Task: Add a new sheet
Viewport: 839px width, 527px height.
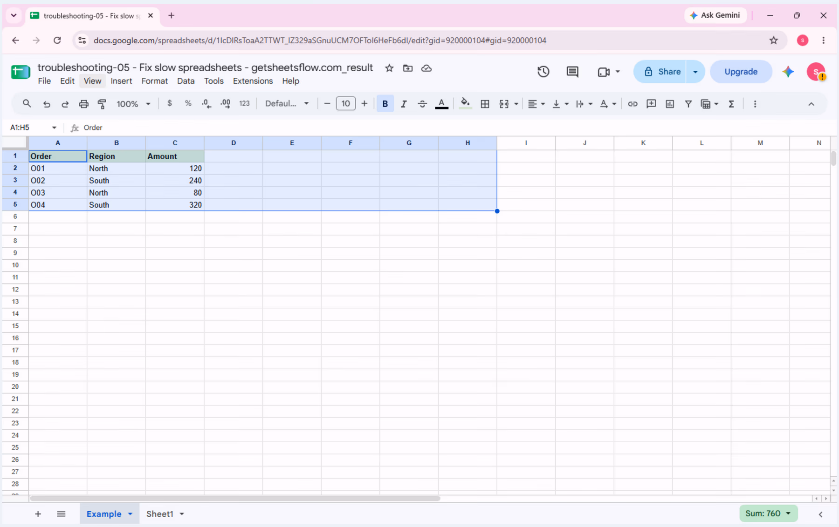Action: point(38,514)
